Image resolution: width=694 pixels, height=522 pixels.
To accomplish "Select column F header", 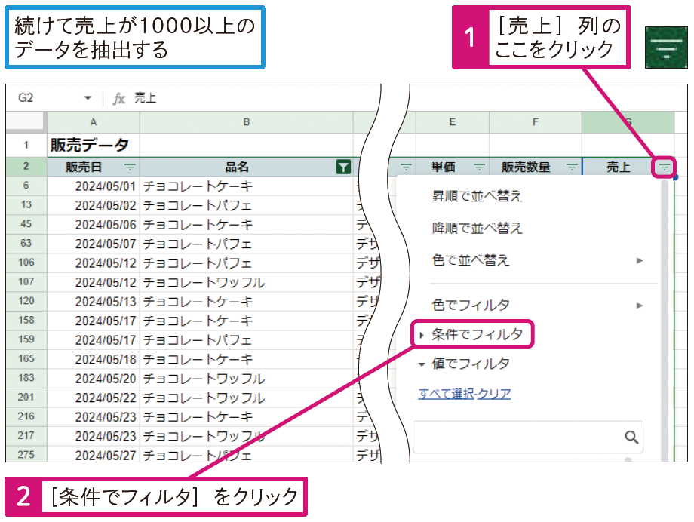I will click(x=536, y=122).
